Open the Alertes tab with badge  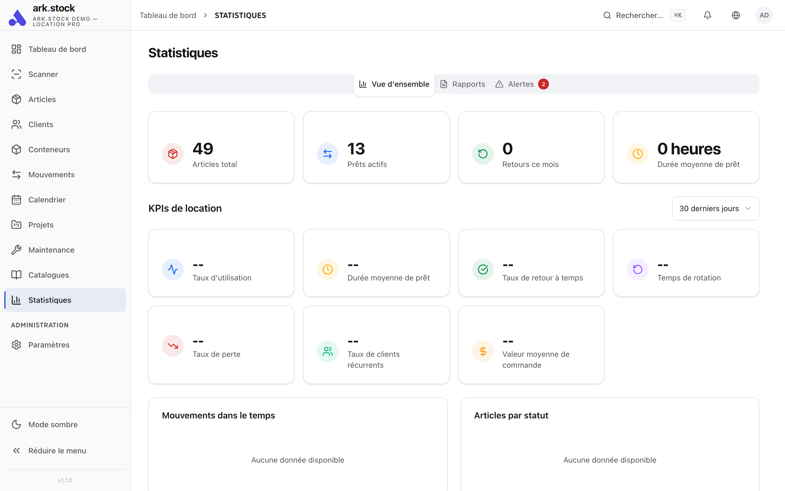[520, 84]
